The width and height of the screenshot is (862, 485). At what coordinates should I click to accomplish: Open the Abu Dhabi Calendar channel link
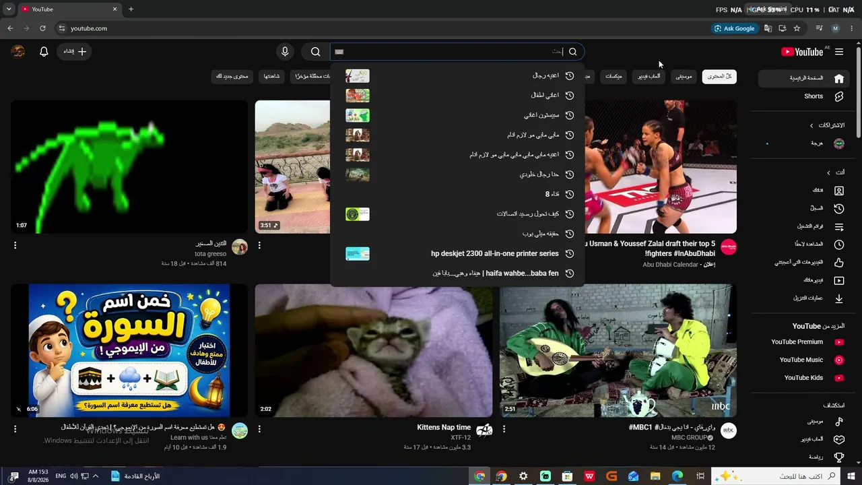pyautogui.click(x=671, y=265)
